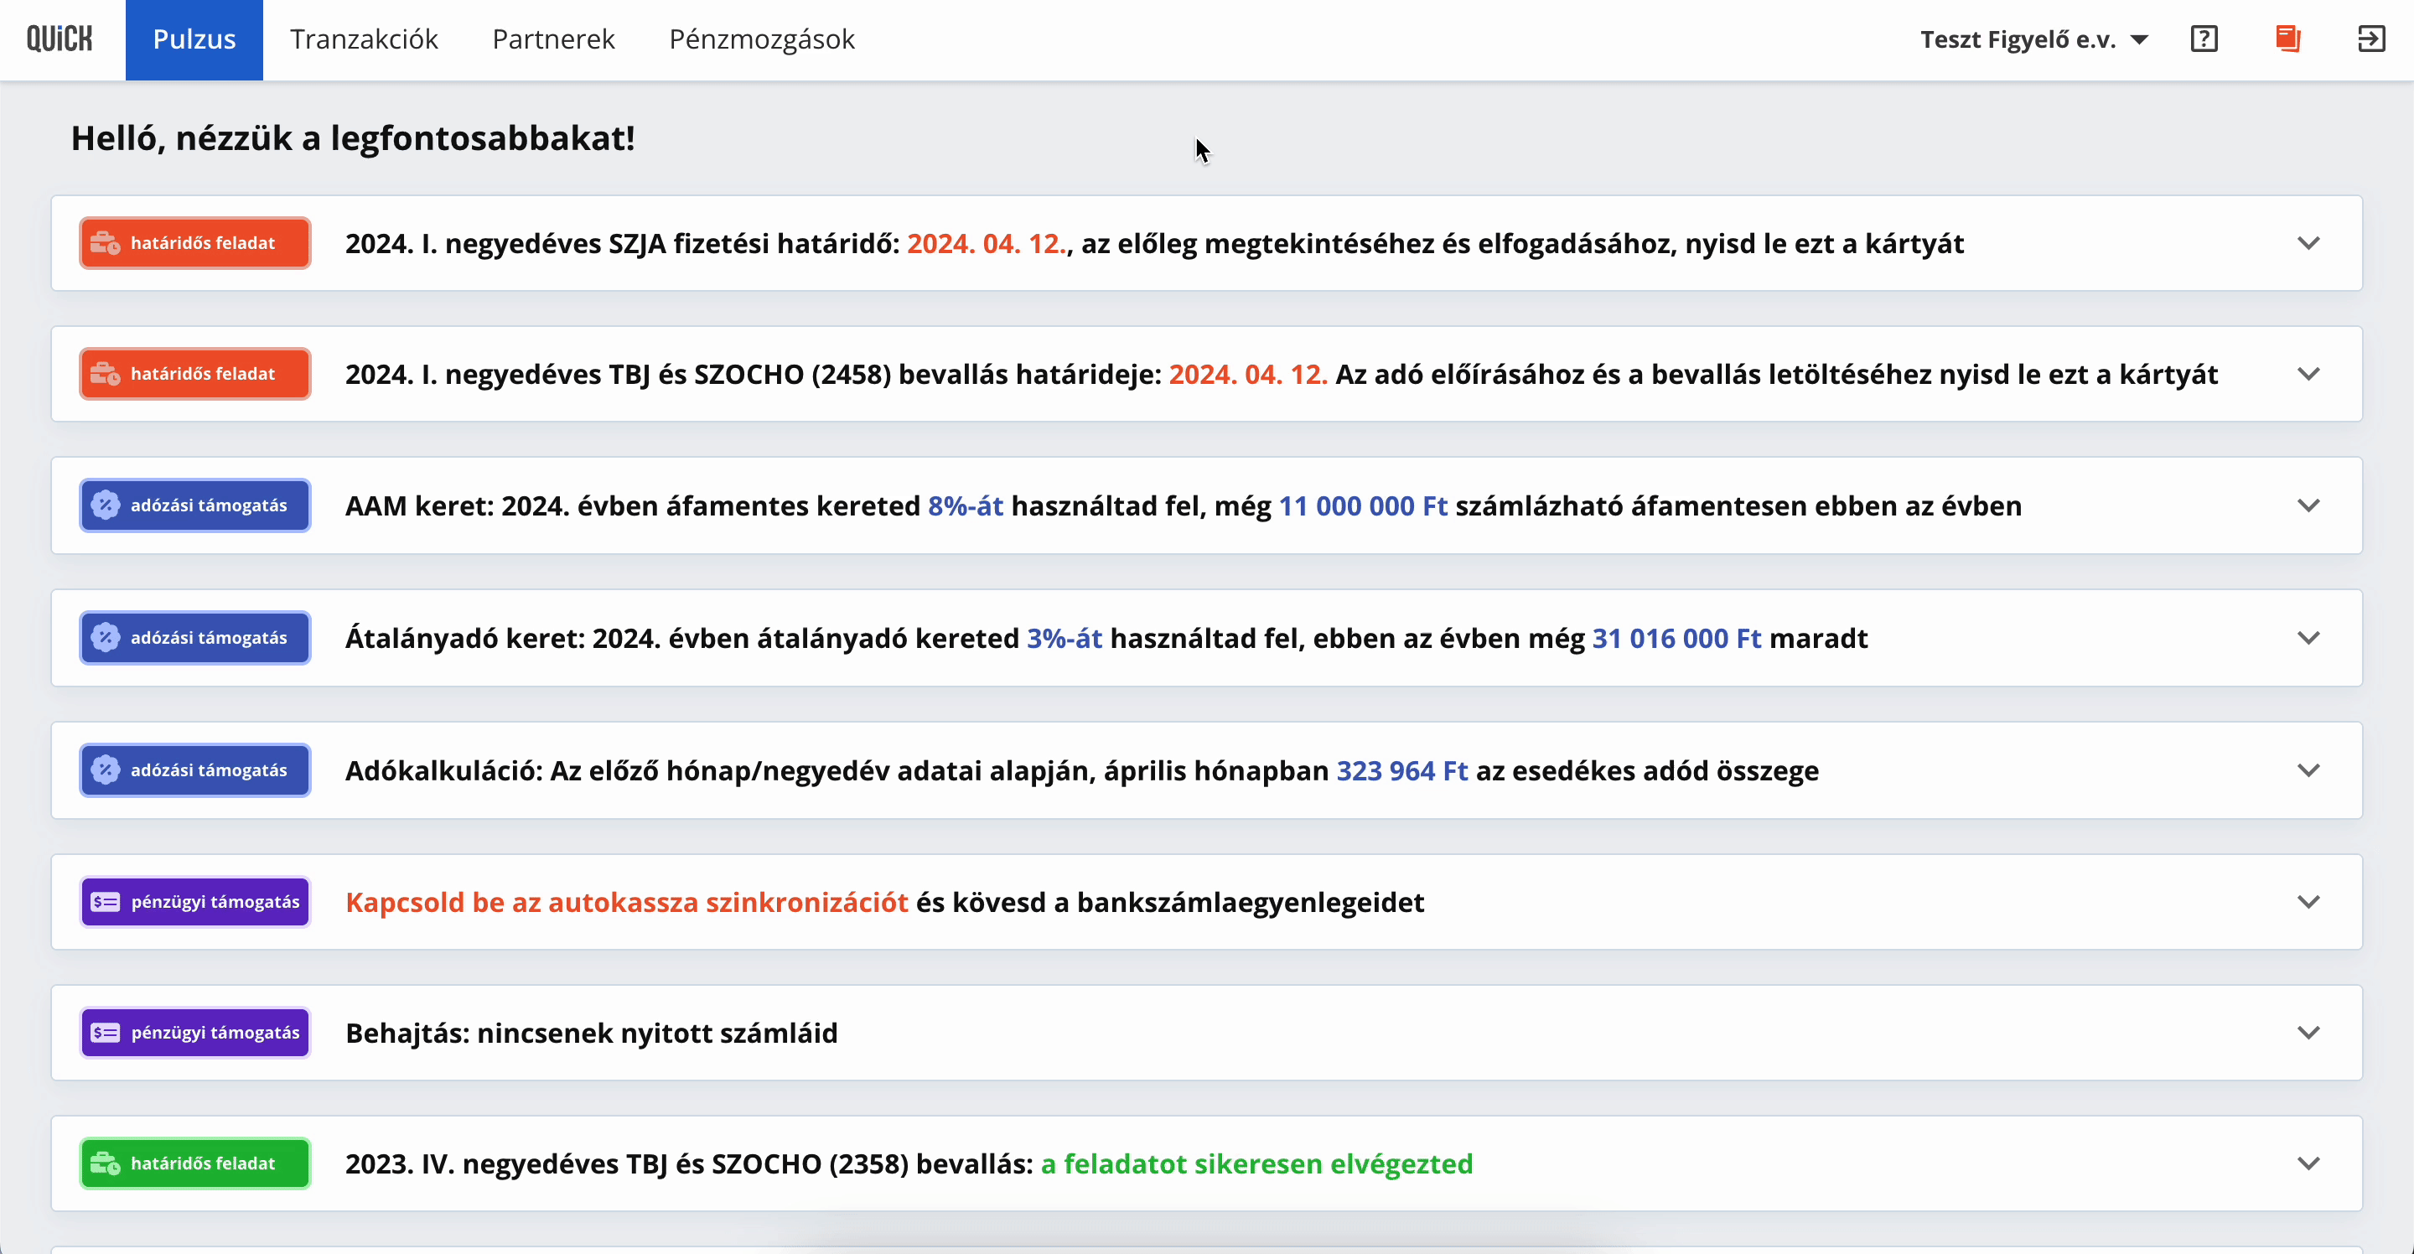Screen dimensions: 2414x1254
Task: Click the QUICK logo
Action: (59, 39)
